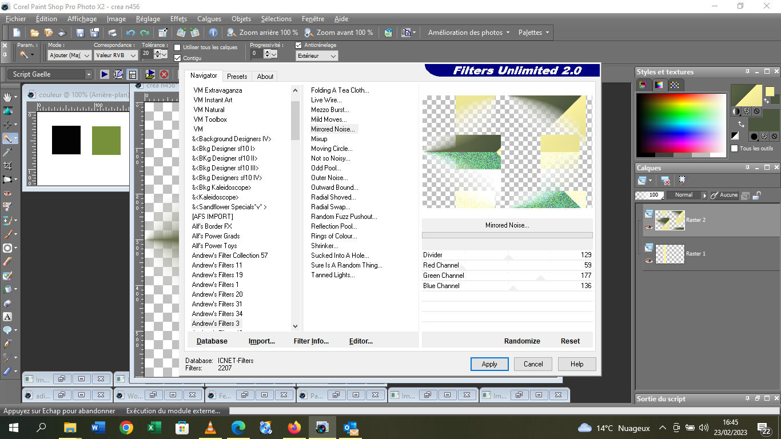
Task: Click the Cancel button
Action: click(x=533, y=364)
